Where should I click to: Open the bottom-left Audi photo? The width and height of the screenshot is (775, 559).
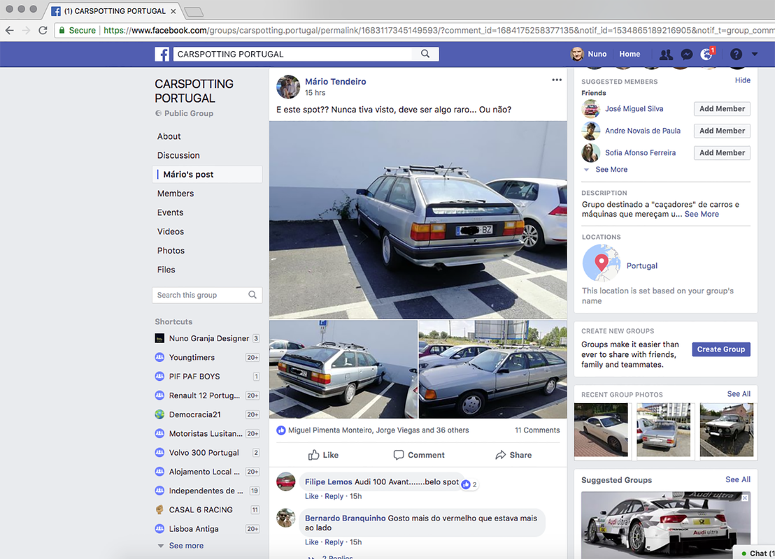point(343,370)
